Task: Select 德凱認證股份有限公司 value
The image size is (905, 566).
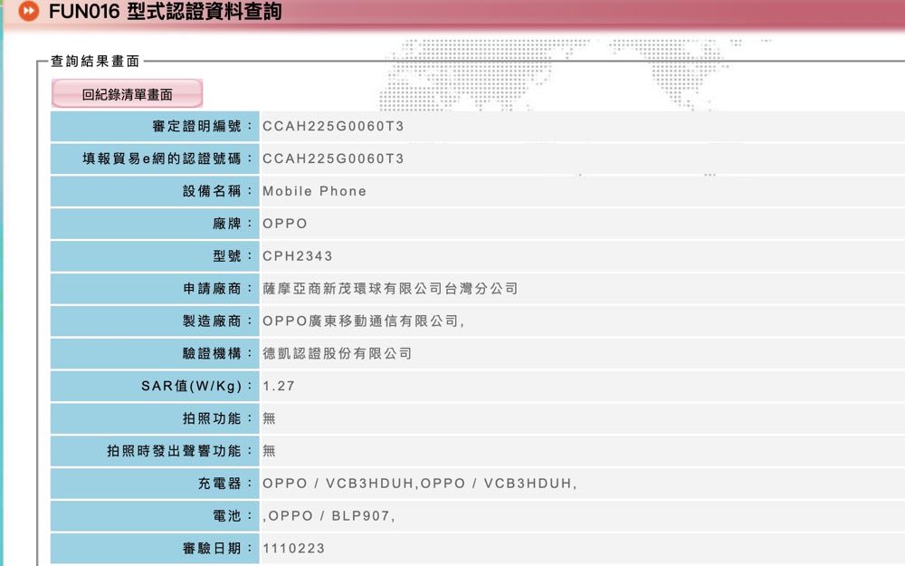Action: tap(337, 353)
